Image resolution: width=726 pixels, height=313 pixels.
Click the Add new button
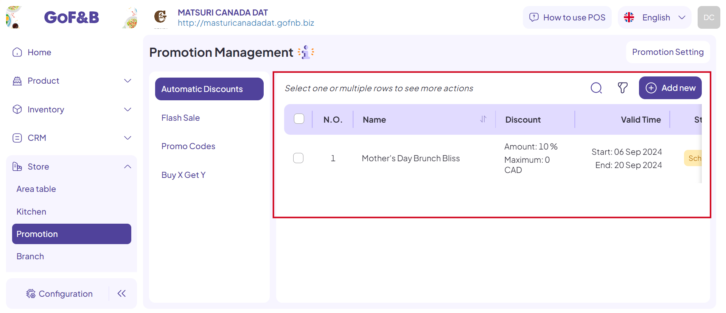pos(670,88)
